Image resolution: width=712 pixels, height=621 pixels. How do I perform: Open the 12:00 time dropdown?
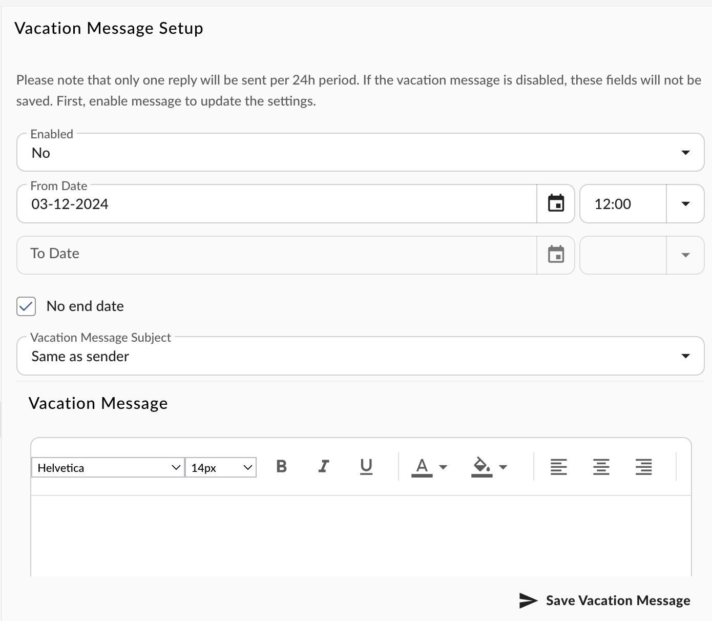click(x=685, y=203)
